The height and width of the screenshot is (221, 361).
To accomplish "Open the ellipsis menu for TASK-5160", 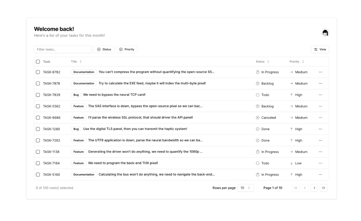I will [320, 175].
